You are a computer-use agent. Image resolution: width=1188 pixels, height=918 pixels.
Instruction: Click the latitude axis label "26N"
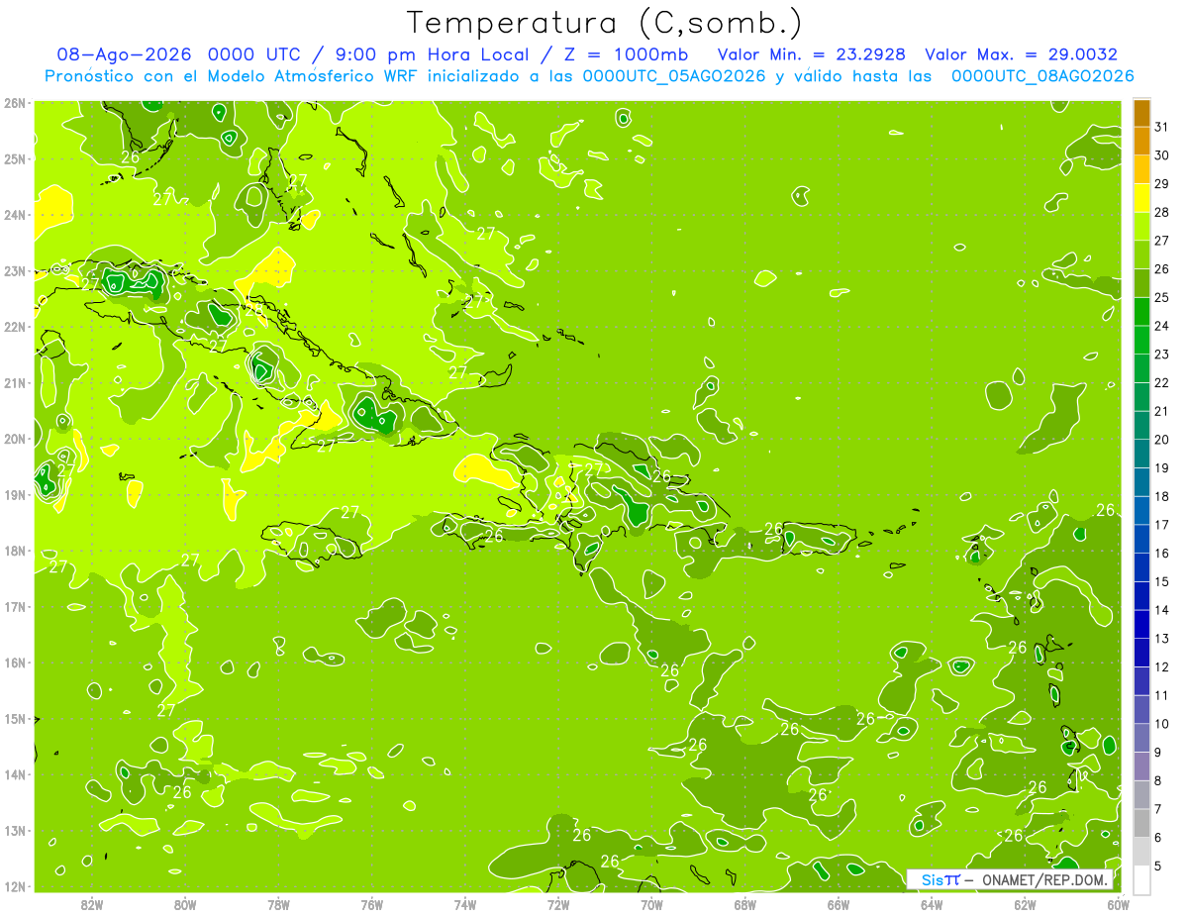pos(15,103)
